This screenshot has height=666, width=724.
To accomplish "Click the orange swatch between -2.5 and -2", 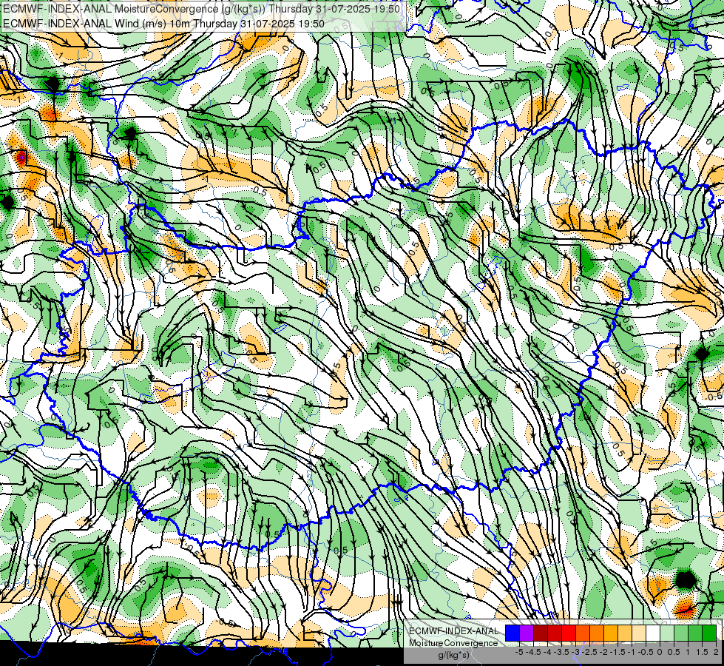I will (x=597, y=633).
